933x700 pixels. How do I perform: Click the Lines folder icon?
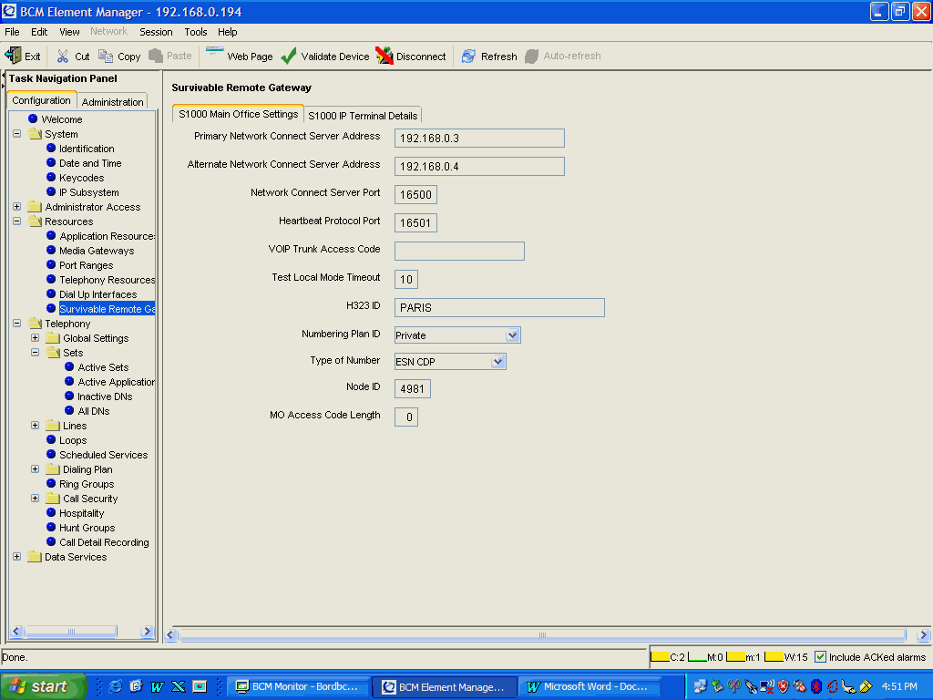coord(53,426)
